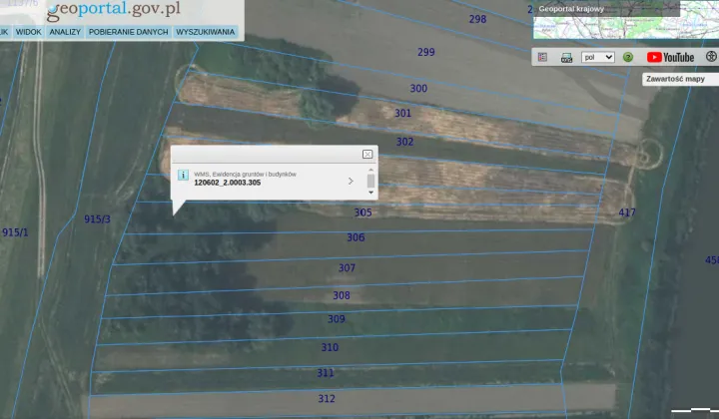
Task: Open the YouTube channel icon
Action: point(670,58)
